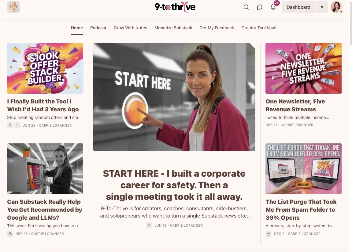Click the 9-to-thrive header logo

175,7
